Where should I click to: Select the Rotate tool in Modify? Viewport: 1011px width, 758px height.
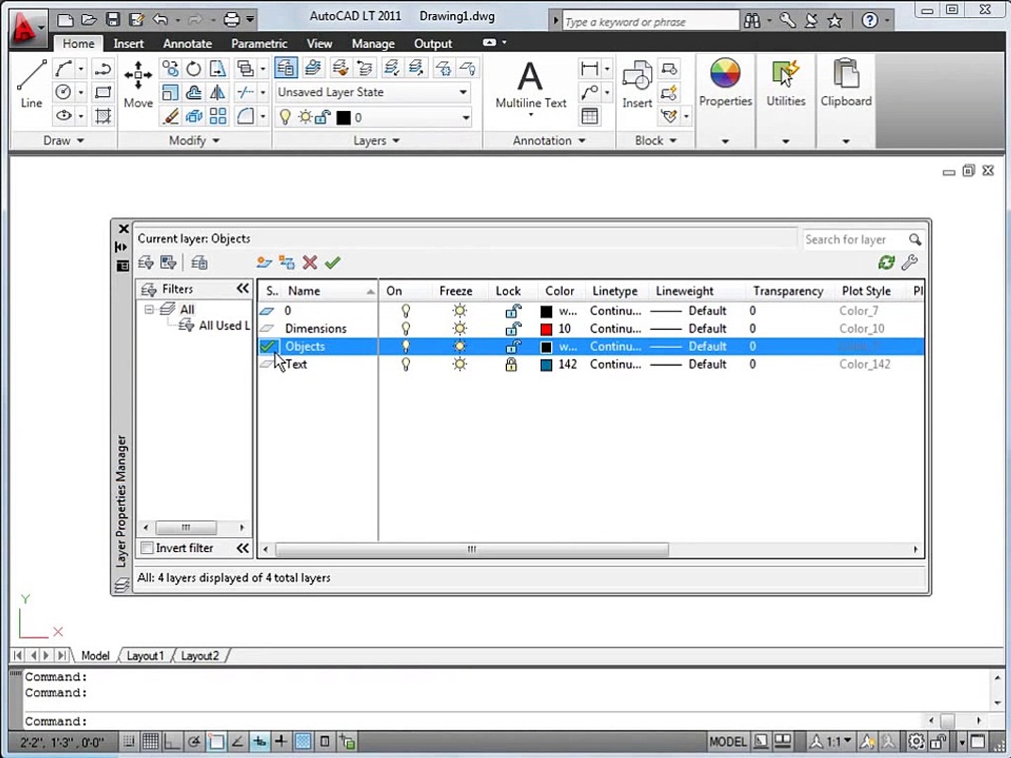pyautogui.click(x=194, y=68)
